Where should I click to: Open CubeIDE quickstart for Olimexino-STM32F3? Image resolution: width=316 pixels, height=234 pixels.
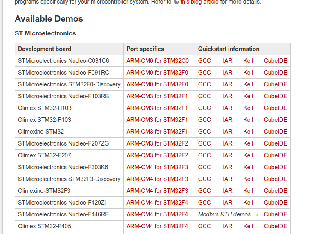tap(276, 191)
